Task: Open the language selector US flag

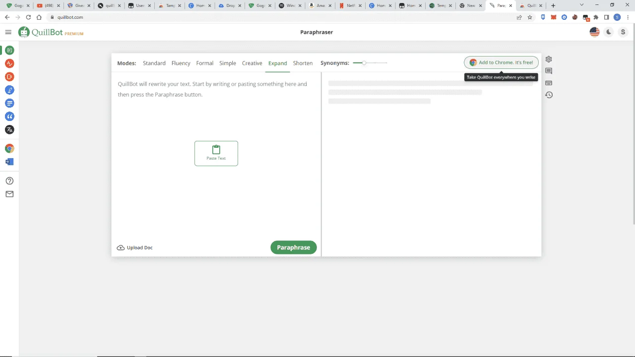Action: pyautogui.click(x=594, y=32)
